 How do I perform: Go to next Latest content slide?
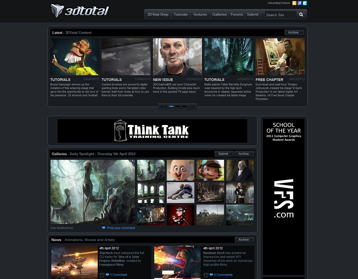coord(193,106)
